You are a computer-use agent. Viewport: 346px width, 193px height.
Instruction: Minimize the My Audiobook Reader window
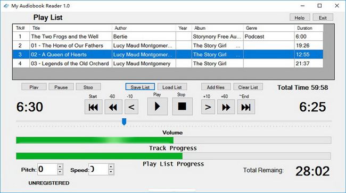302,6
